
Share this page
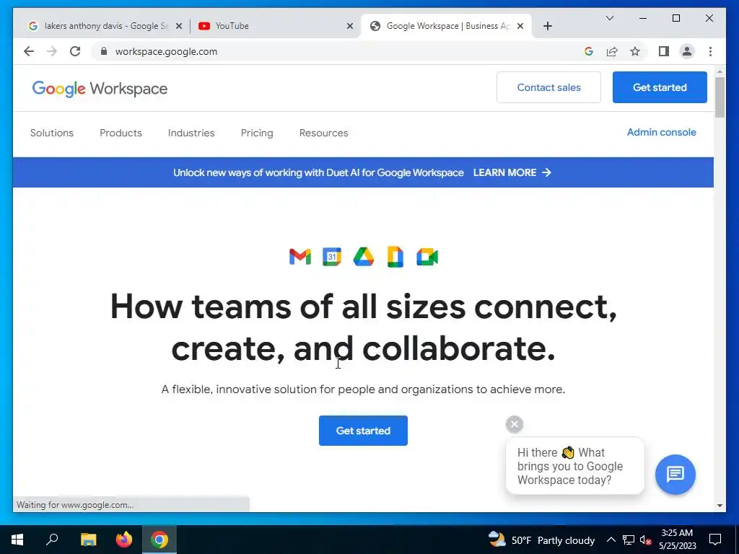click(x=612, y=51)
